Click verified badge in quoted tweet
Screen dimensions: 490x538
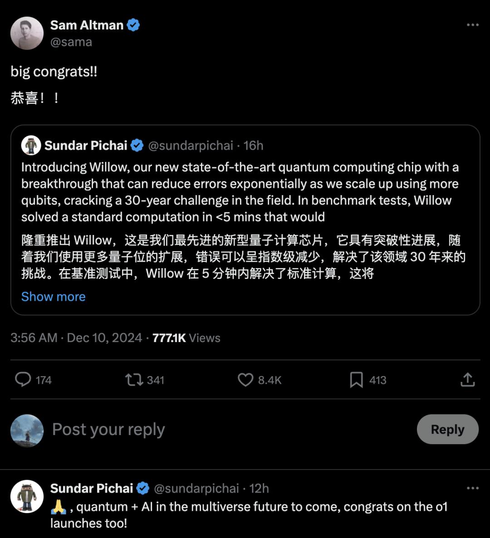point(137,146)
